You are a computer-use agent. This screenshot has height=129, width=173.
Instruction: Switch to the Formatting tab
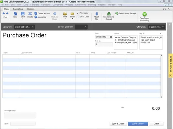pyautogui.click(x=18, y=9)
